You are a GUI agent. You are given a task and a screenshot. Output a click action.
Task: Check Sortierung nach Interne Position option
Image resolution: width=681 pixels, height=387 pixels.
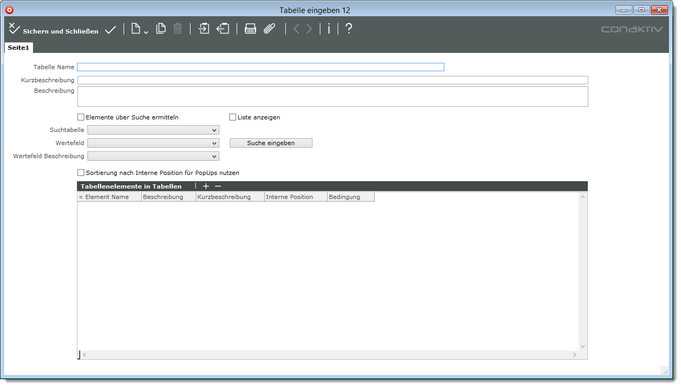click(x=81, y=173)
